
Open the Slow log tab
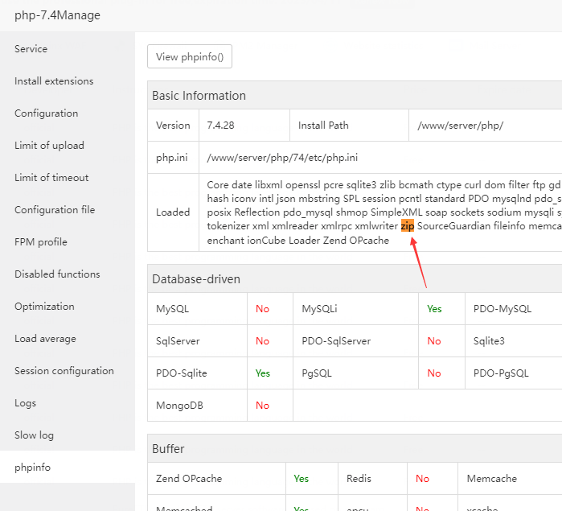pos(34,435)
